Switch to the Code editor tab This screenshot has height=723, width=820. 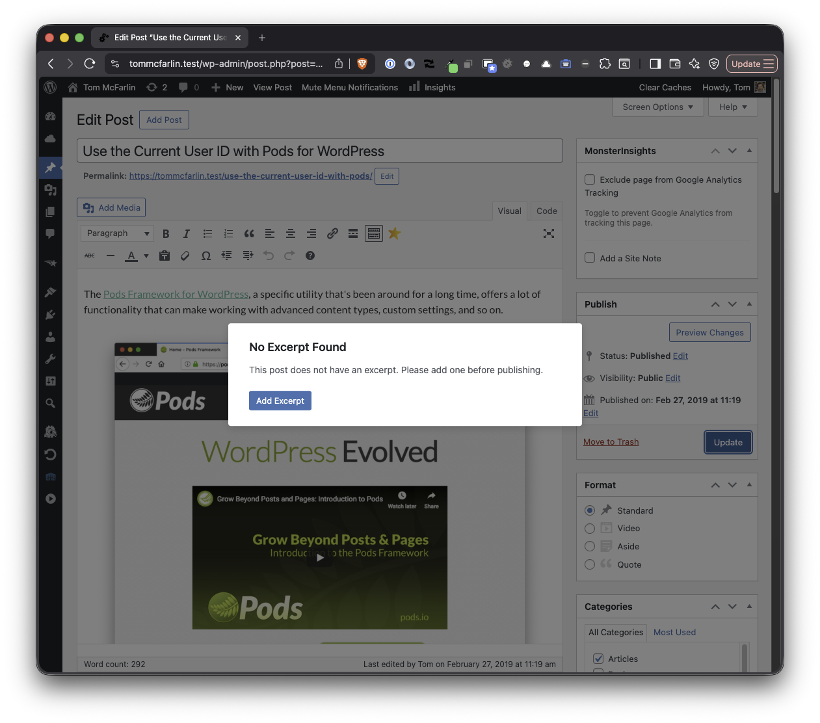point(547,211)
